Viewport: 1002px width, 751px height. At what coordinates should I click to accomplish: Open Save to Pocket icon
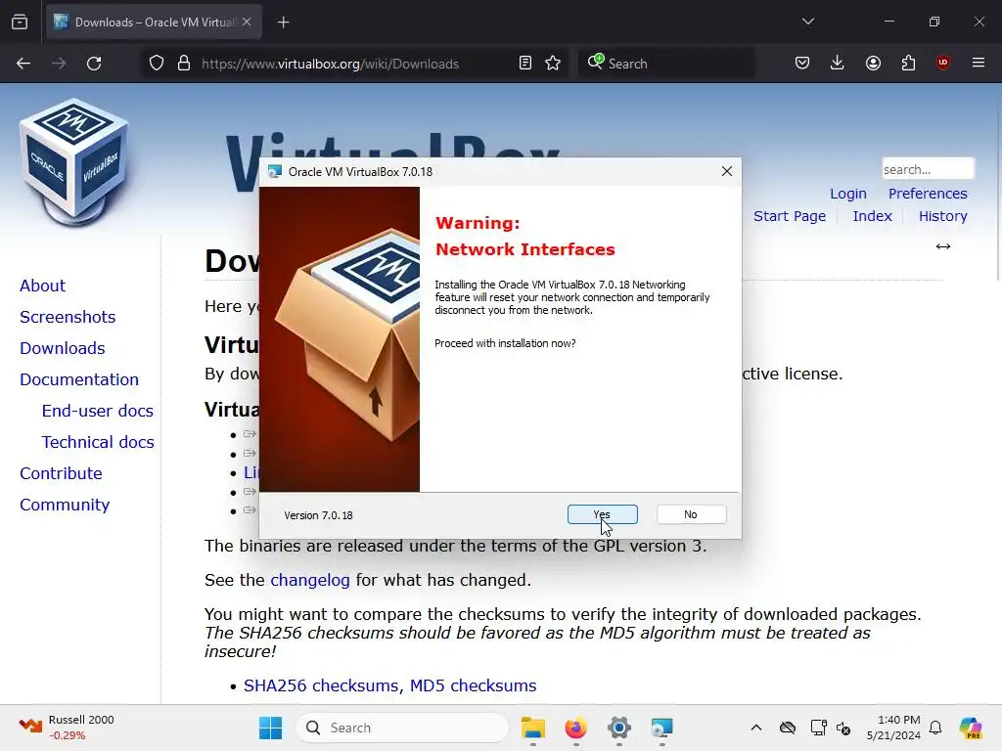tap(802, 64)
